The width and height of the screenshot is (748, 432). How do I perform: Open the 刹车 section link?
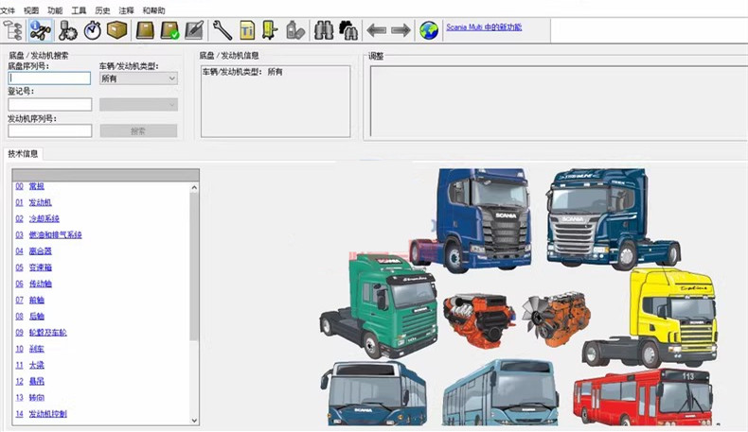[36, 349]
